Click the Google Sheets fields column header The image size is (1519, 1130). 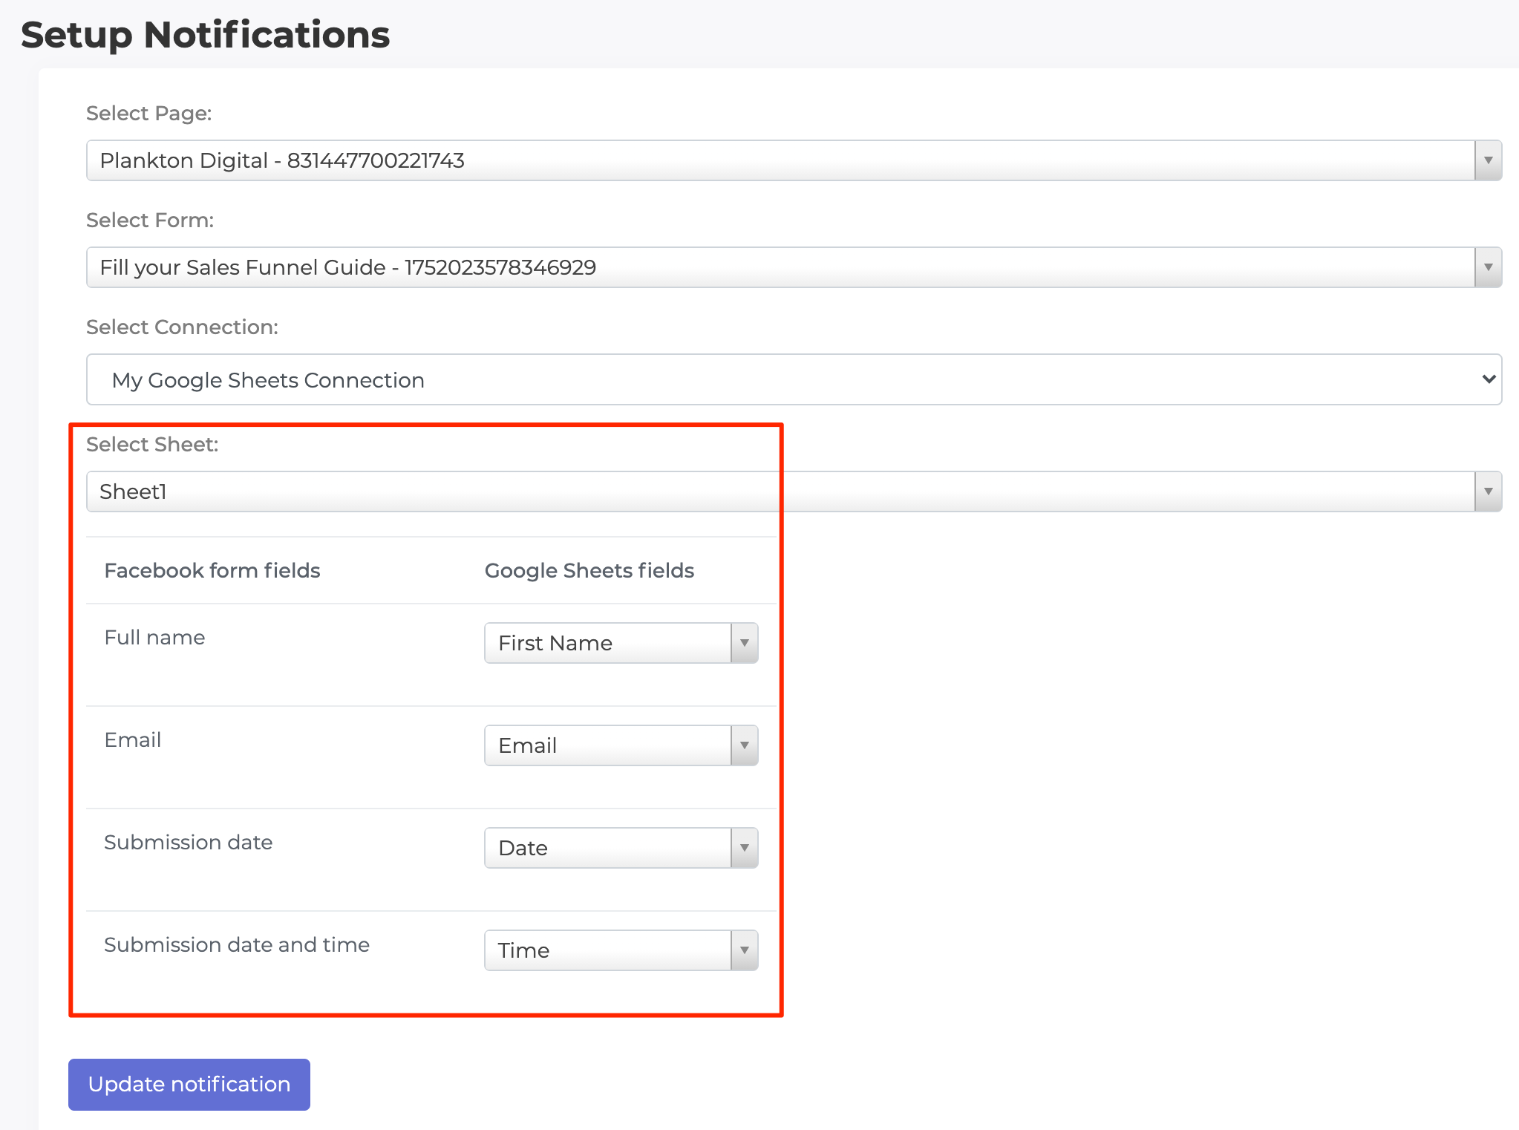click(589, 570)
